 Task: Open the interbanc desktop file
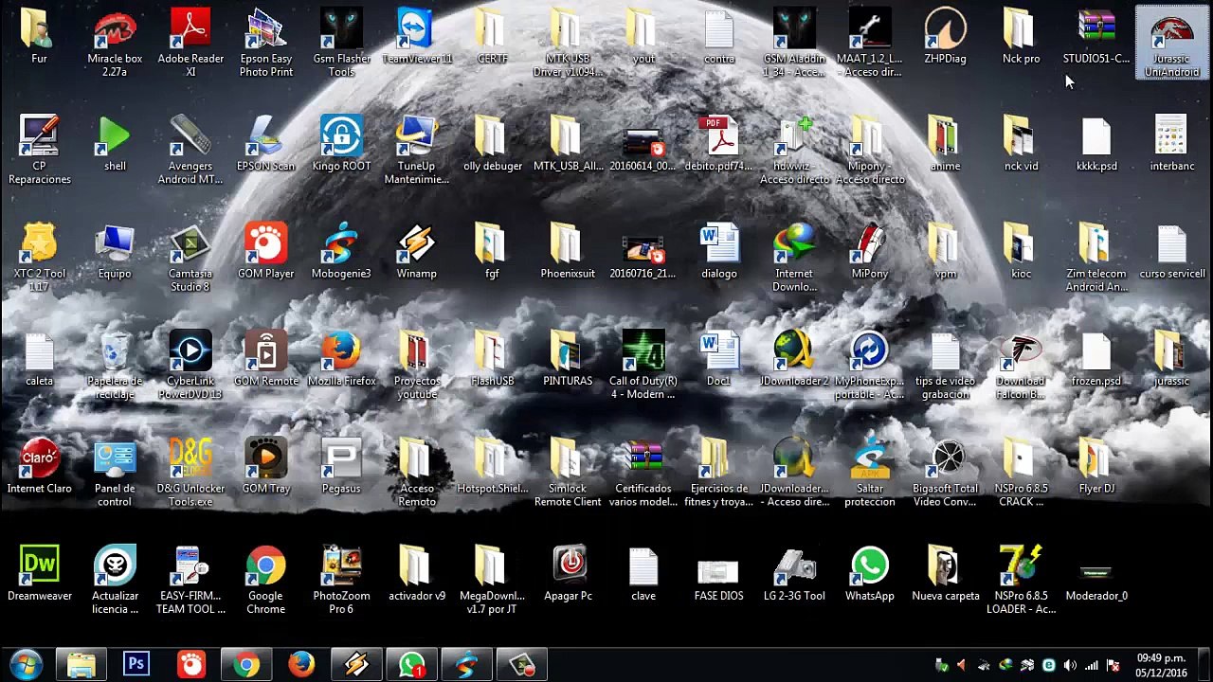(x=1172, y=143)
